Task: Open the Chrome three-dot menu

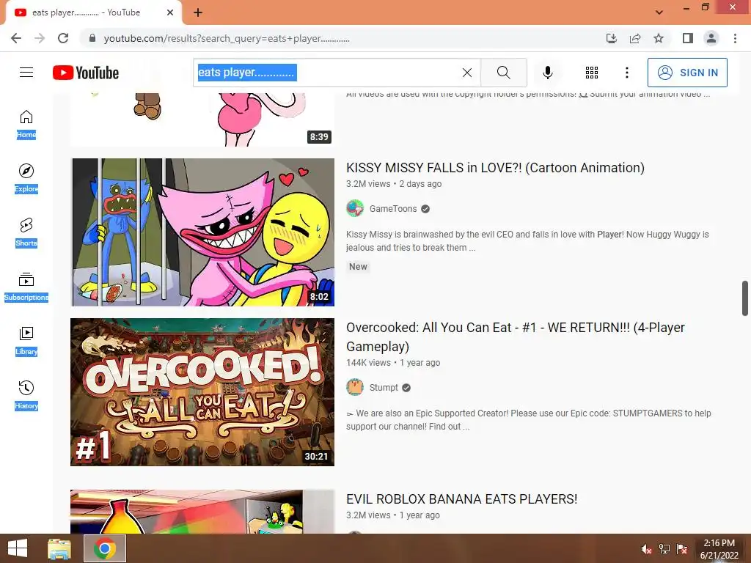Action: point(735,38)
